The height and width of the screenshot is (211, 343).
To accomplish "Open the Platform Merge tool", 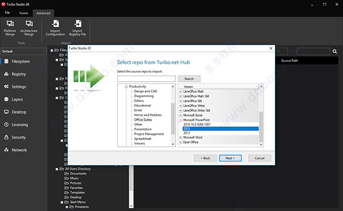I will [x=10, y=28].
